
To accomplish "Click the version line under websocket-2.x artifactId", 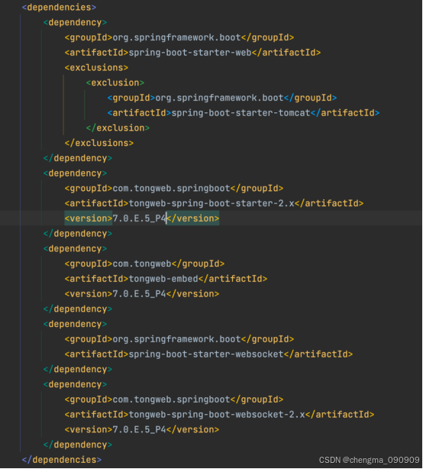I will [x=142, y=429].
